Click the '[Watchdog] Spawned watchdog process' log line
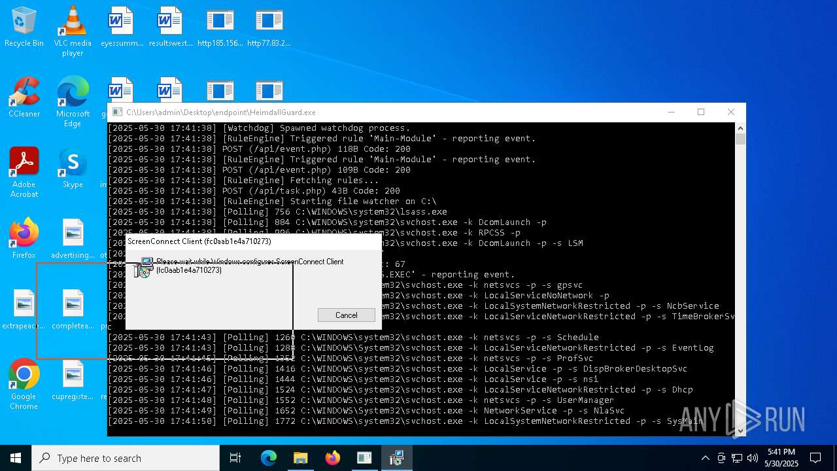This screenshot has width=837, height=471. coord(259,128)
